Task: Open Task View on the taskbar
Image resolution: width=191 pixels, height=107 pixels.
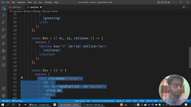Action: 13,105
